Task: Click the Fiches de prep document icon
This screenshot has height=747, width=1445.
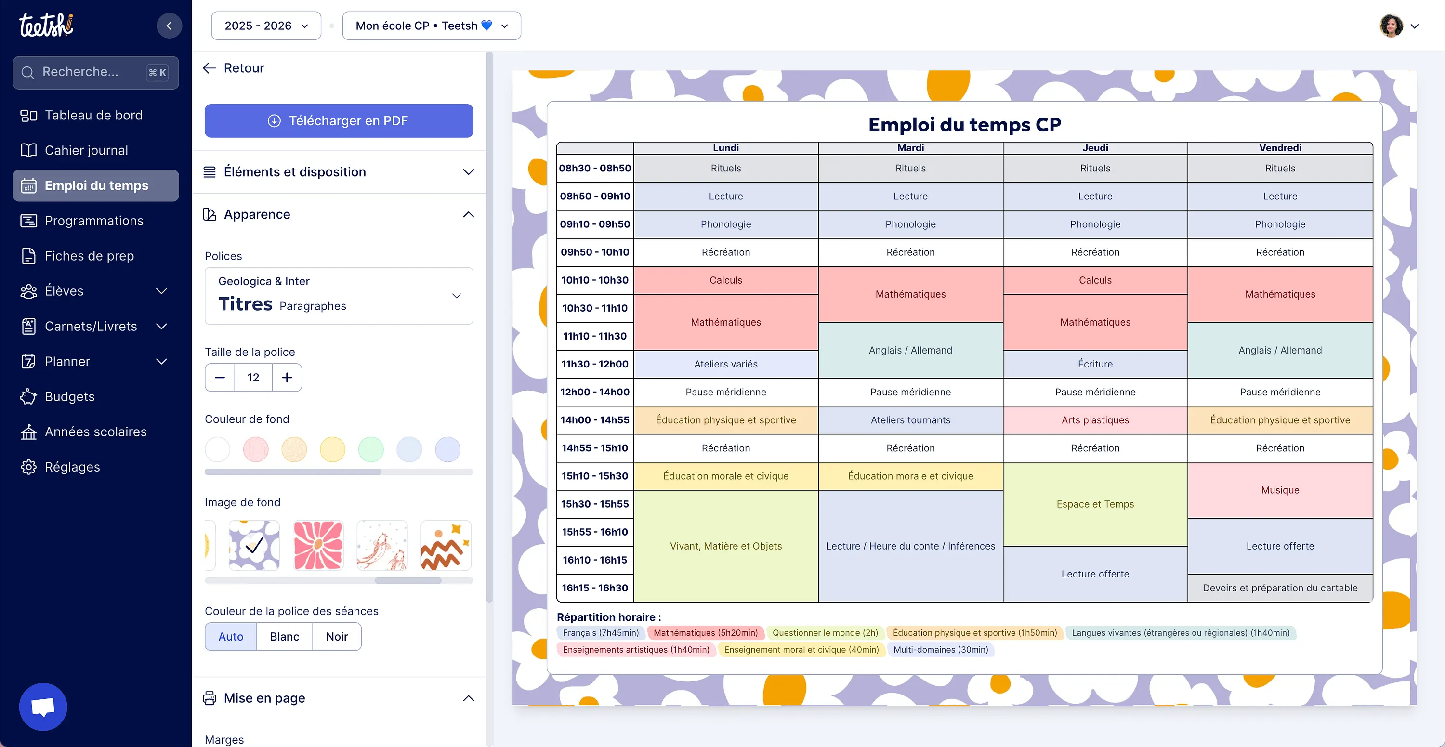Action: click(28, 256)
